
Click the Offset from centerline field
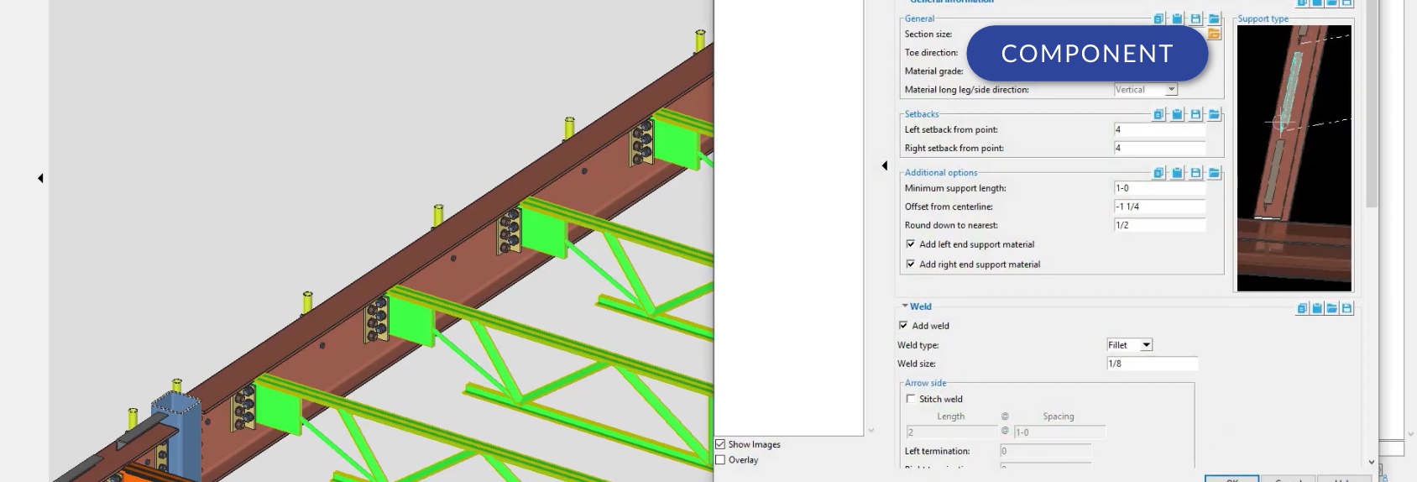(x=1159, y=207)
